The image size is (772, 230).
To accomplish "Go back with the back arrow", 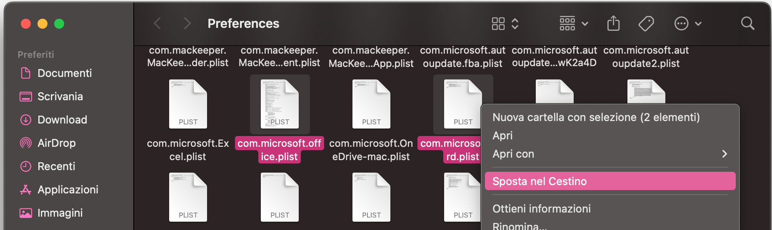I will click(x=157, y=23).
